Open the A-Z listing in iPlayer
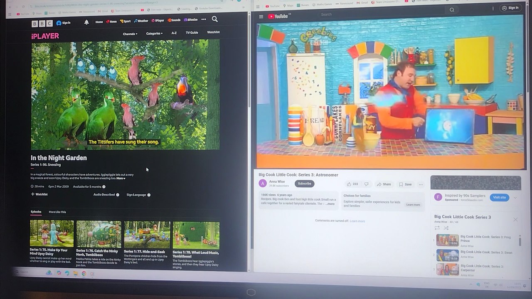This screenshot has width=532, height=299. pos(174,33)
